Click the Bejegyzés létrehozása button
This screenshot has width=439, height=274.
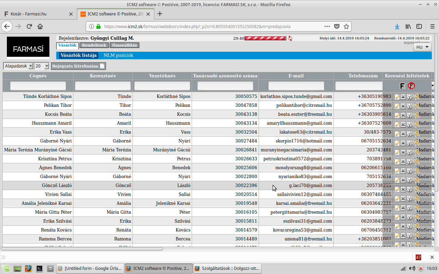[x=79, y=66]
